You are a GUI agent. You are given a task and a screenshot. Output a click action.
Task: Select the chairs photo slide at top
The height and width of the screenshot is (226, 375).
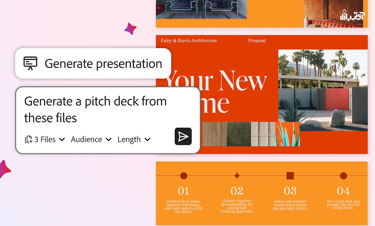point(201,9)
